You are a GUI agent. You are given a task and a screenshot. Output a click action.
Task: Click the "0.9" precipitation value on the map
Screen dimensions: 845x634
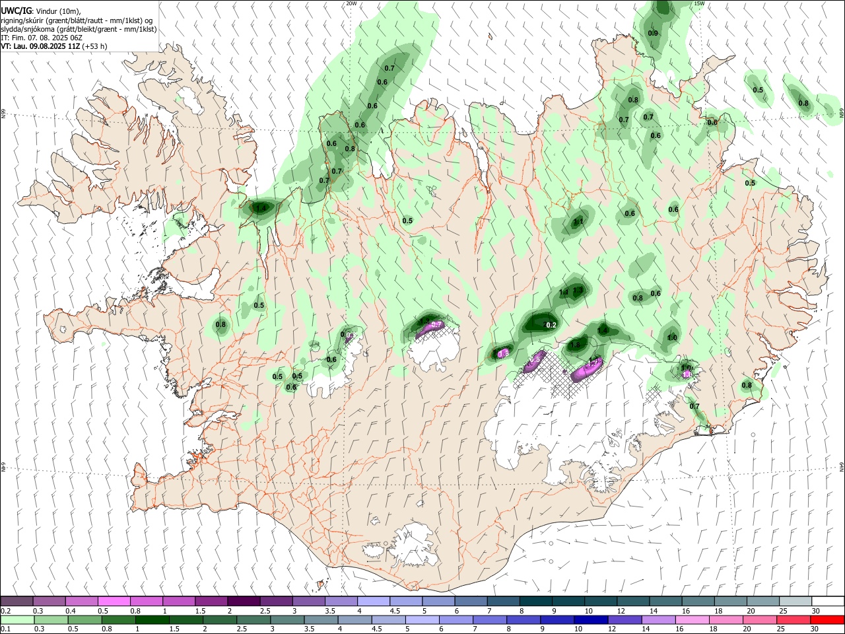pos(653,33)
